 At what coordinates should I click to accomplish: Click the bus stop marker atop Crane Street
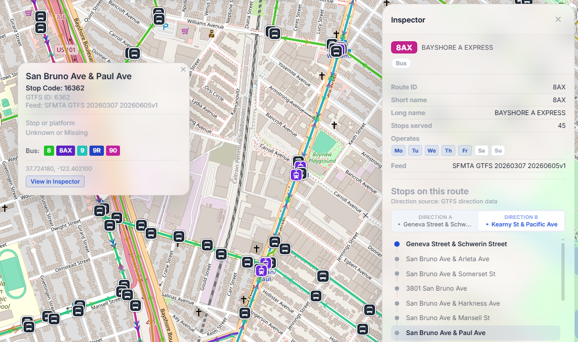[x=179, y=237]
